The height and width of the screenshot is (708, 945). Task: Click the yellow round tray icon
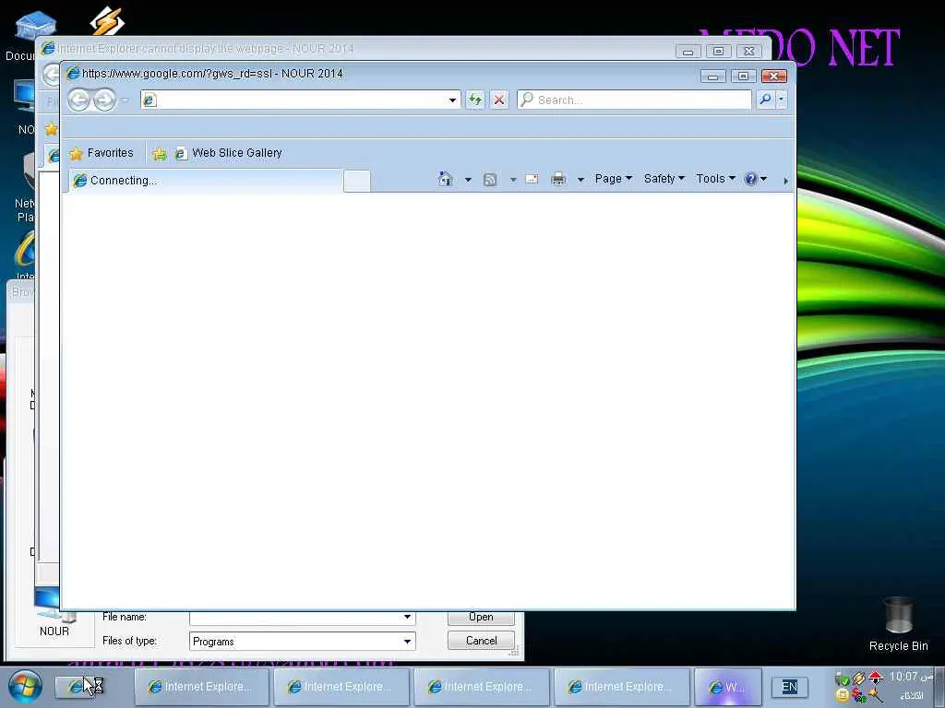[x=843, y=695]
